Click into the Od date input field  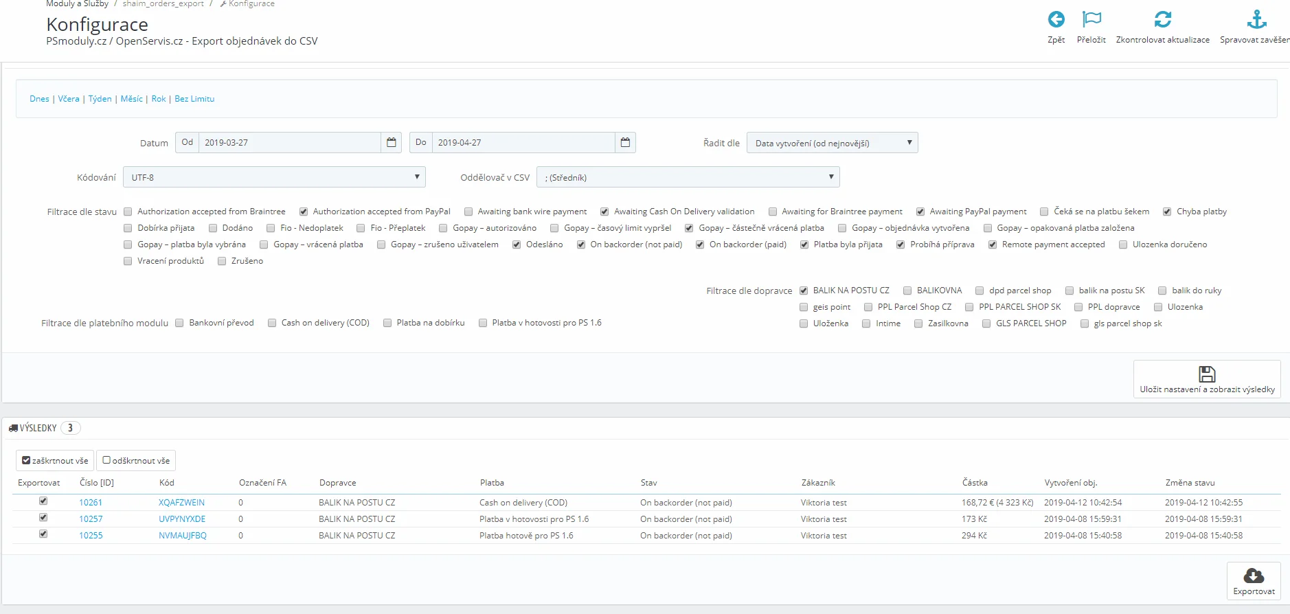(x=289, y=143)
